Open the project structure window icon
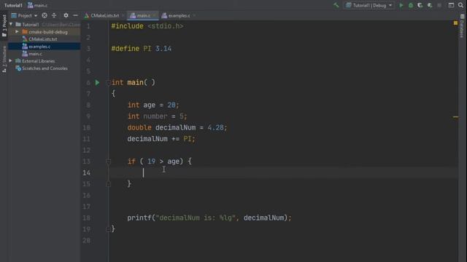The image size is (467, 262). tap(451, 5)
